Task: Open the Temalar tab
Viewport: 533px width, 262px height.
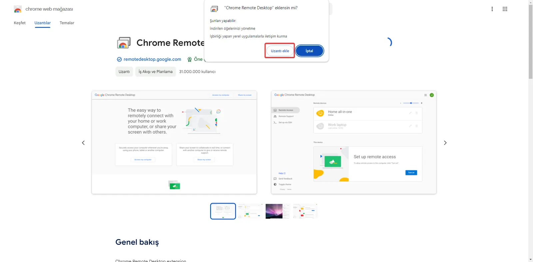Action: tap(67, 23)
